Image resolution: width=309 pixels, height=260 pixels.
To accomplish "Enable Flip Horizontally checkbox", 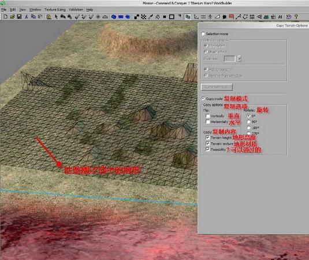I will click(x=207, y=122).
